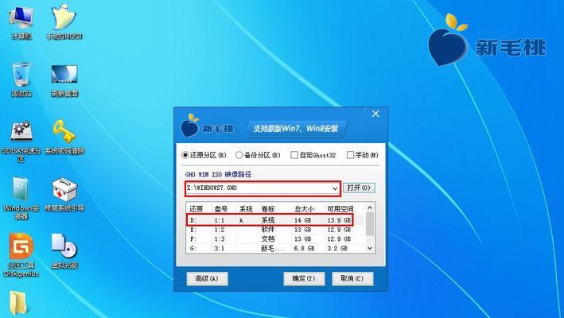Click the system flag A in the D: row
Viewport: 564px width, 318px height.
[x=241, y=221]
